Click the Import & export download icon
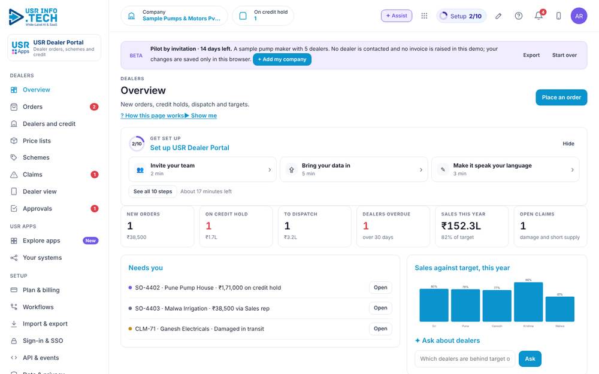Screen dimensions: 599x374 pos(14,324)
